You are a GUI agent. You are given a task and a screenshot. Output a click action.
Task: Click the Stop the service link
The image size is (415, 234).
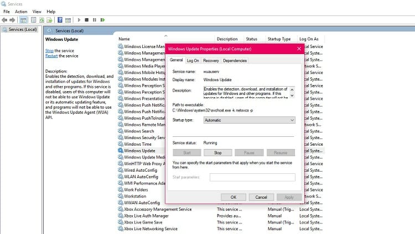pos(49,51)
